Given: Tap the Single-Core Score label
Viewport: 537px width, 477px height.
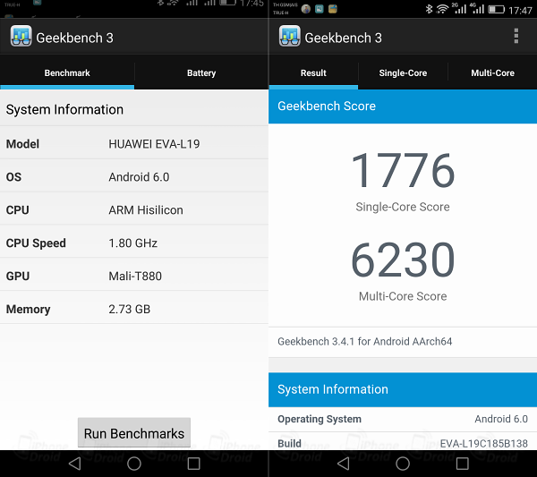Looking at the screenshot, I should point(403,207).
